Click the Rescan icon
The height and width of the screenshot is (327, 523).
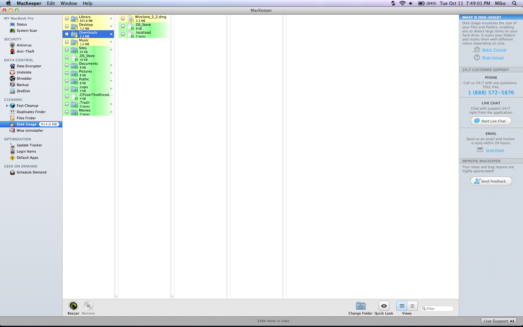tap(73, 306)
